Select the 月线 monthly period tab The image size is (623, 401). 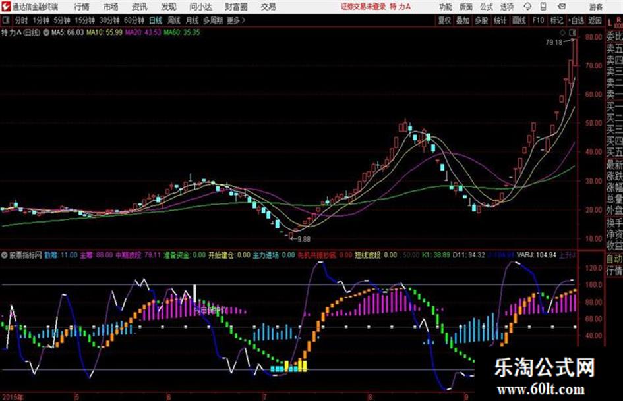pos(193,20)
